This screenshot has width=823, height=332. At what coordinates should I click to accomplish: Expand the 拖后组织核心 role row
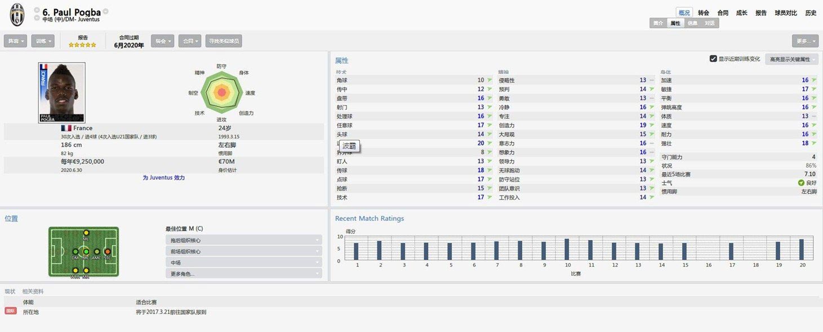click(244, 240)
